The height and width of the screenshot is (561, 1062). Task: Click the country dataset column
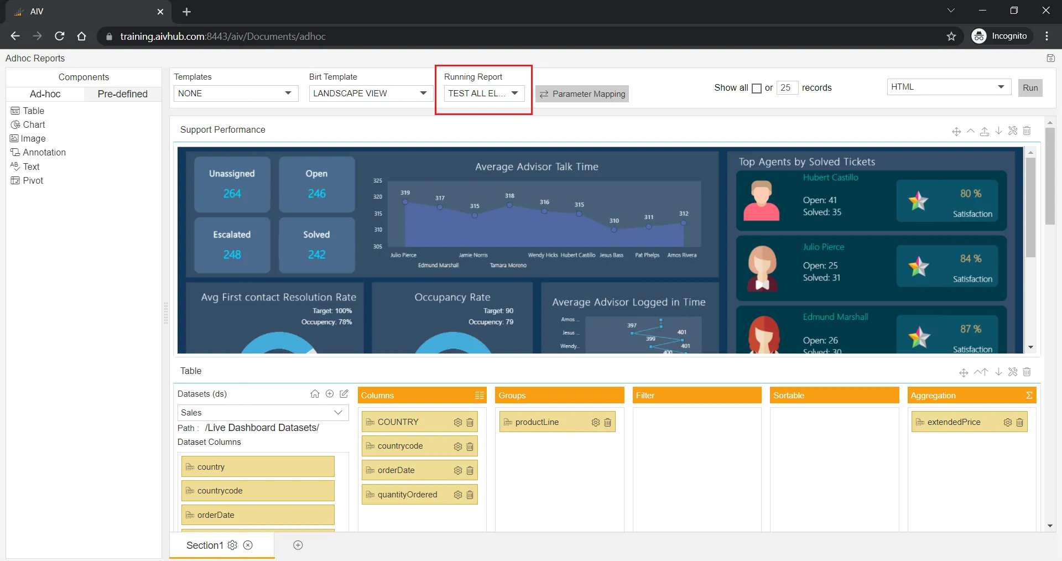(258, 466)
